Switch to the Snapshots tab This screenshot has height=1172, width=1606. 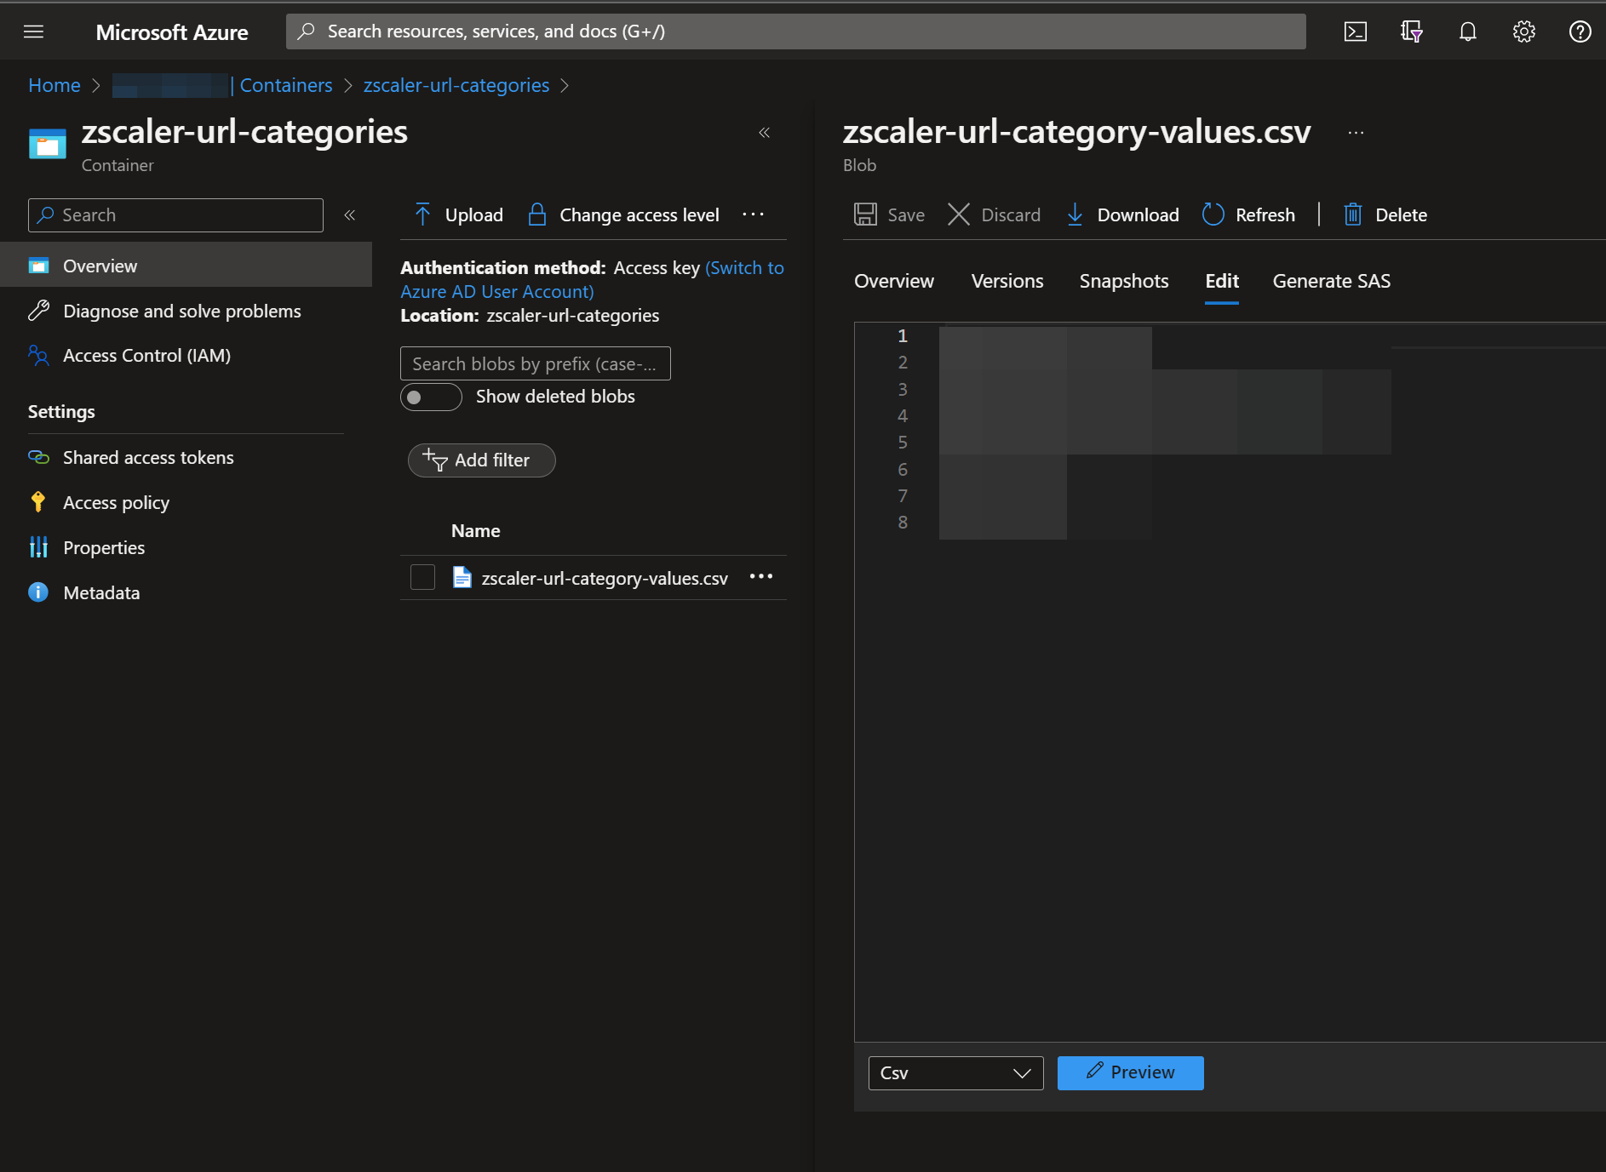click(1124, 281)
